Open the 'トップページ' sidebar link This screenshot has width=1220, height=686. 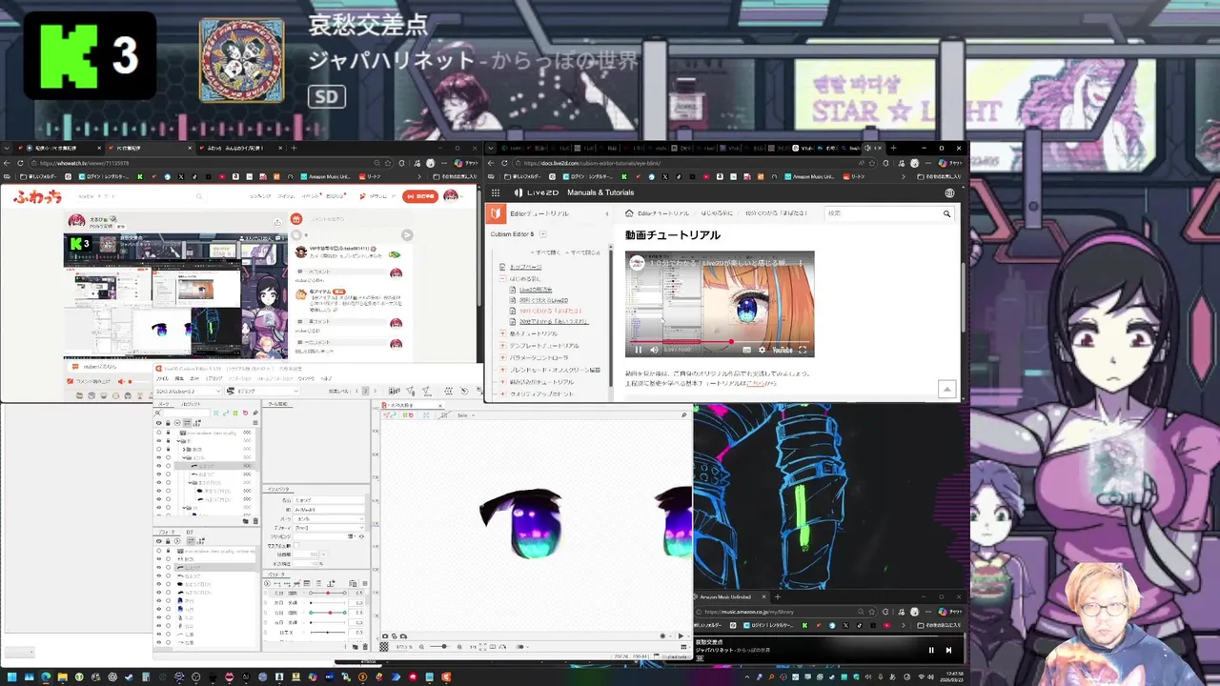(525, 267)
